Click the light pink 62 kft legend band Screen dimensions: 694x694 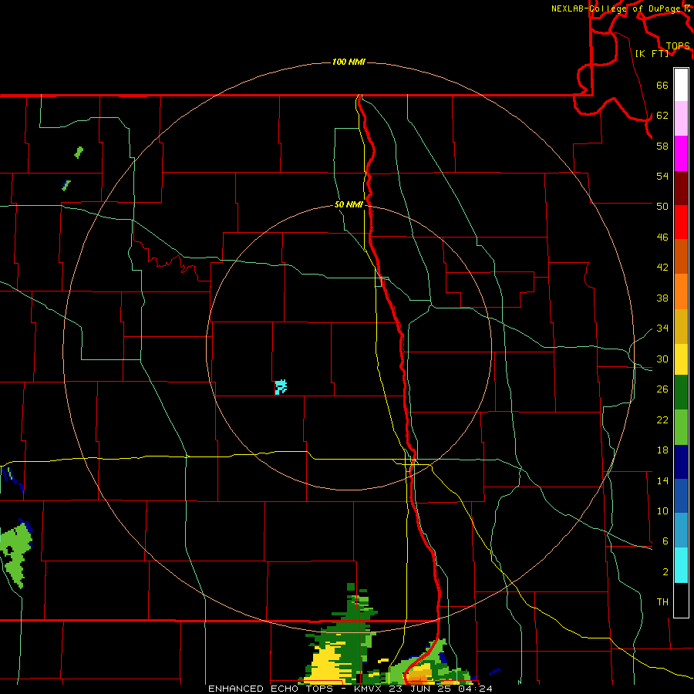(x=681, y=119)
